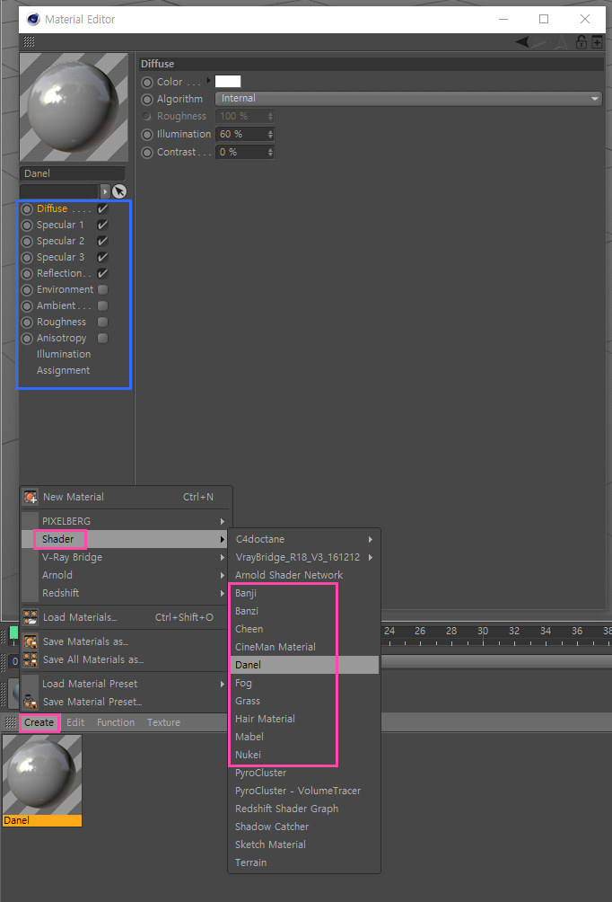Expand the Load Material Preset submenu

click(x=222, y=684)
